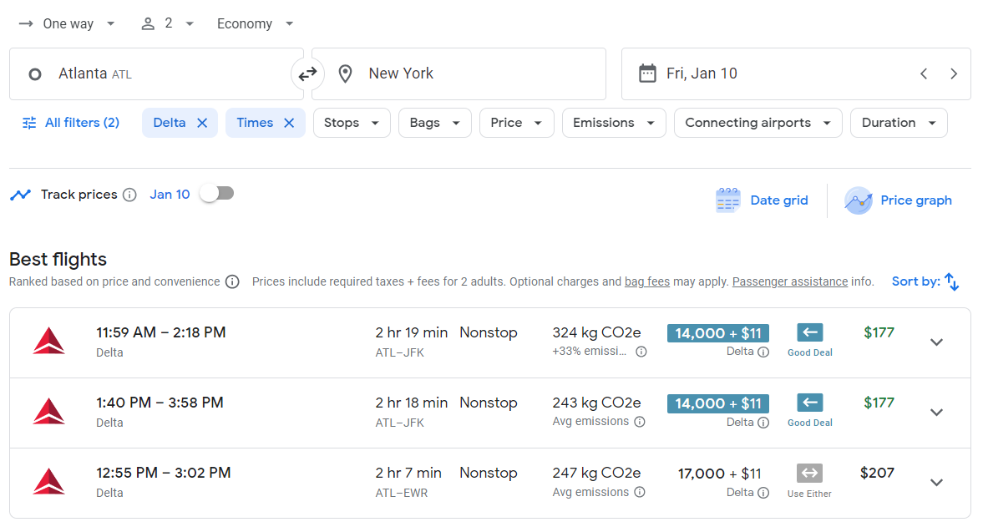Click the bag fees link

(x=646, y=281)
